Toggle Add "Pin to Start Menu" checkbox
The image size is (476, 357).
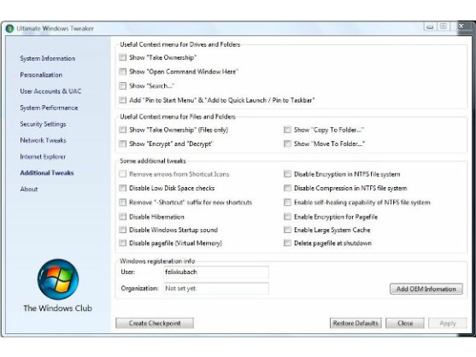[123, 100]
